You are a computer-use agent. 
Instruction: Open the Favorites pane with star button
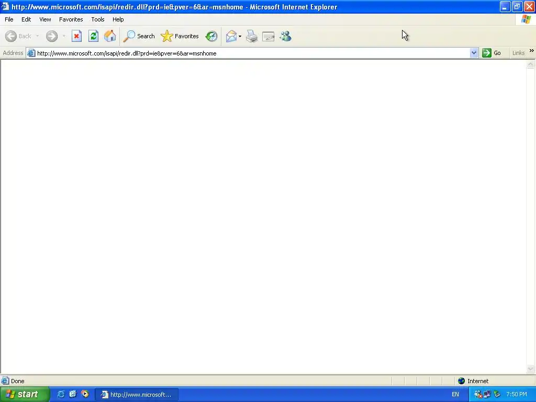coord(180,36)
